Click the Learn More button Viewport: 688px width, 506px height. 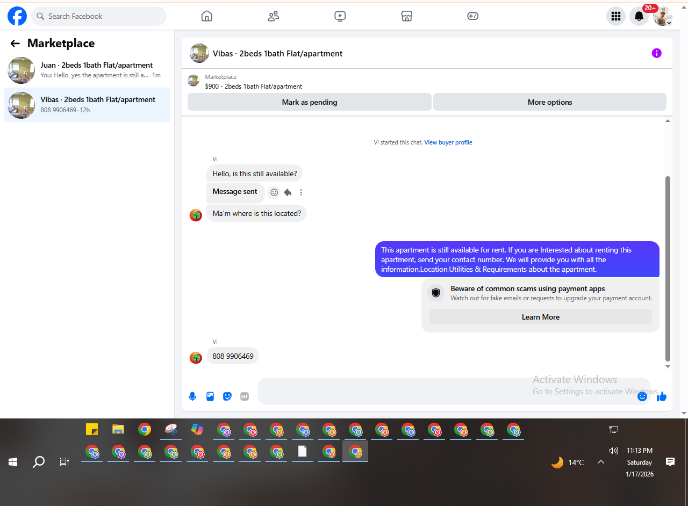[x=541, y=317]
